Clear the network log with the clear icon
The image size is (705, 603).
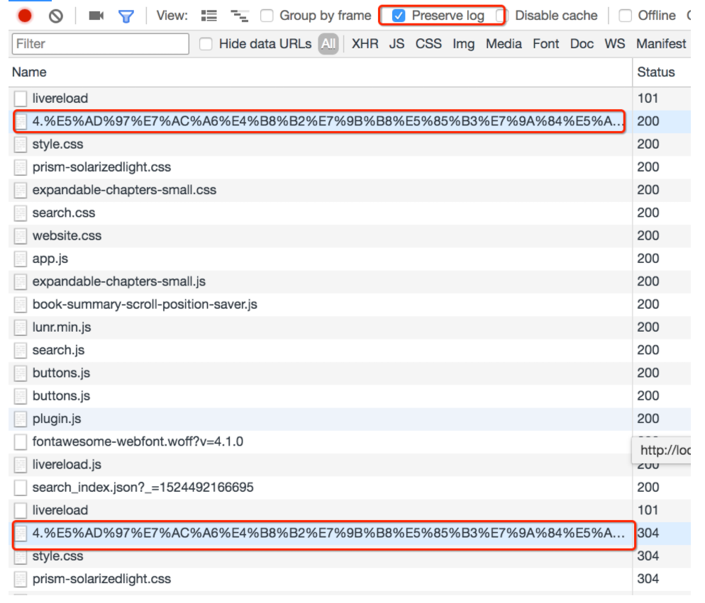[x=56, y=16]
